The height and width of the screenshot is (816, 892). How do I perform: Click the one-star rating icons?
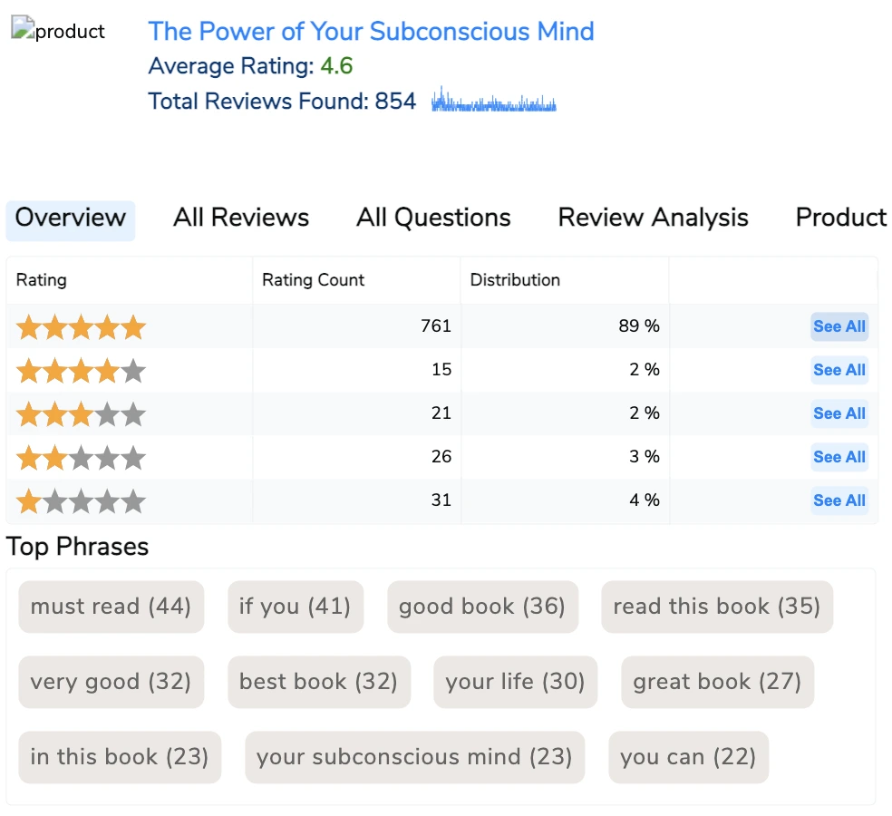point(81,500)
